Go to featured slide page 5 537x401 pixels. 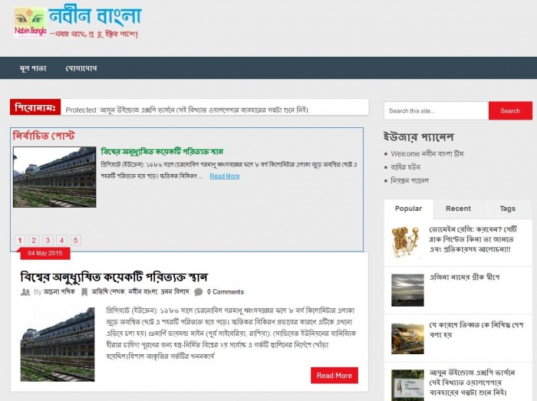tap(76, 240)
